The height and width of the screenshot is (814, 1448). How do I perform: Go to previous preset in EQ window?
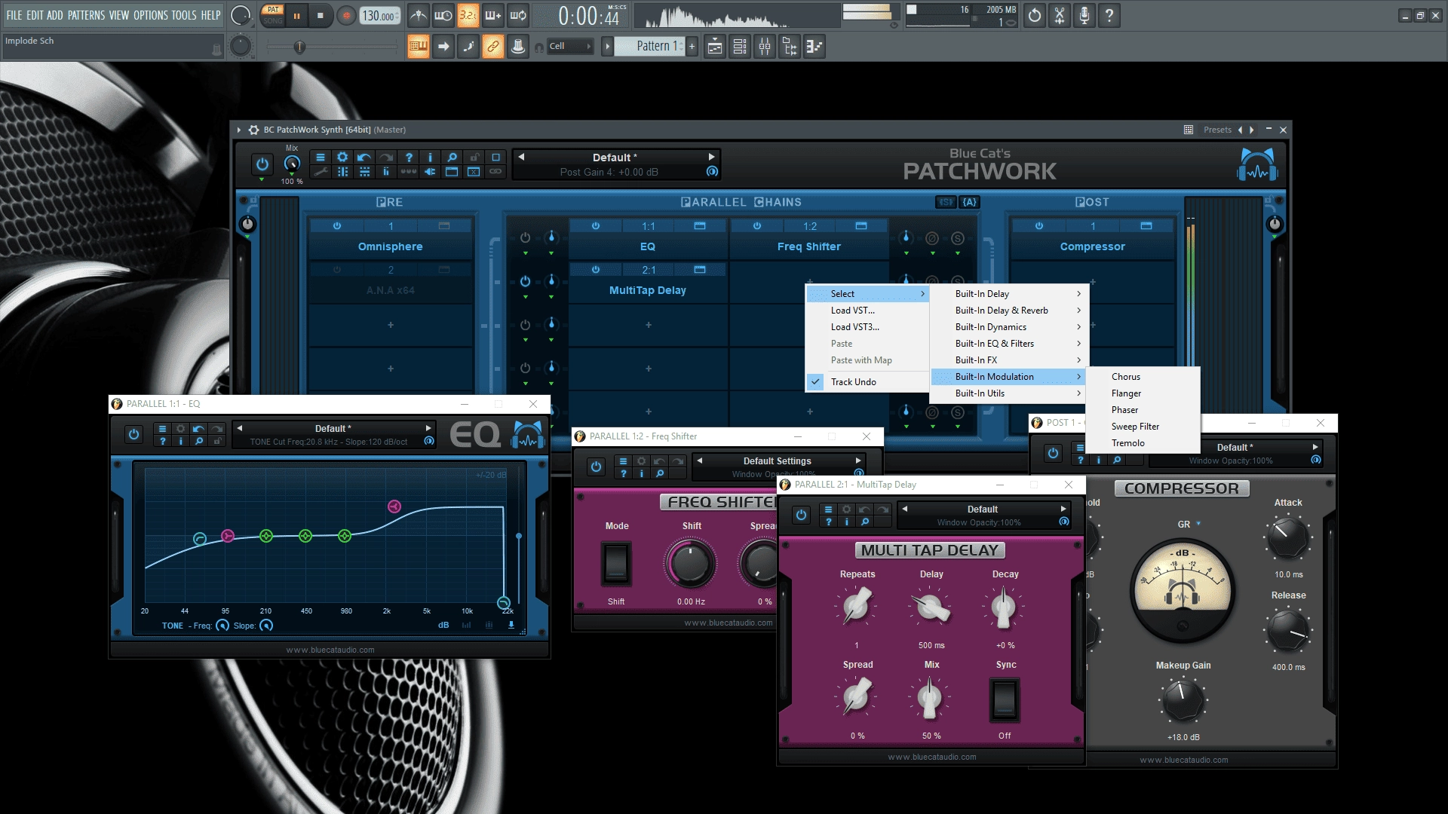(240, 428)
